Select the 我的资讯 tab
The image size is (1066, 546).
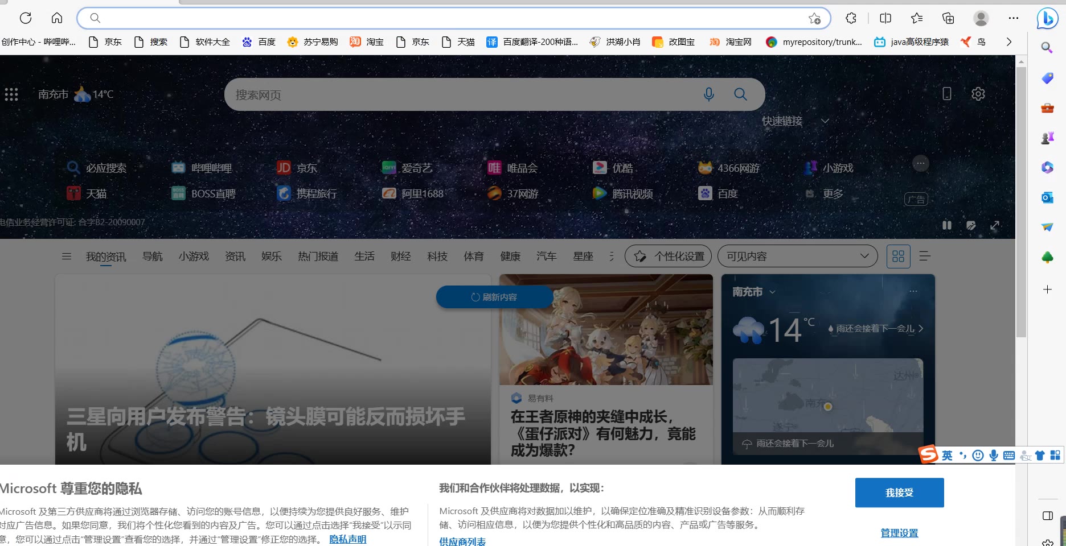pos(106,257)
